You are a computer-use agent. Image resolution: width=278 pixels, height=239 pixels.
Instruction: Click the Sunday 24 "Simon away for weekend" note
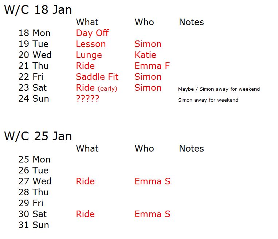click(x=208, y=100)
